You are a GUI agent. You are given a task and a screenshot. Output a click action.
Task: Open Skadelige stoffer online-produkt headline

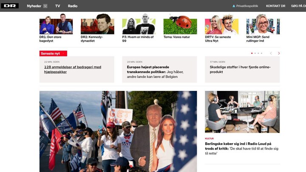240,69
